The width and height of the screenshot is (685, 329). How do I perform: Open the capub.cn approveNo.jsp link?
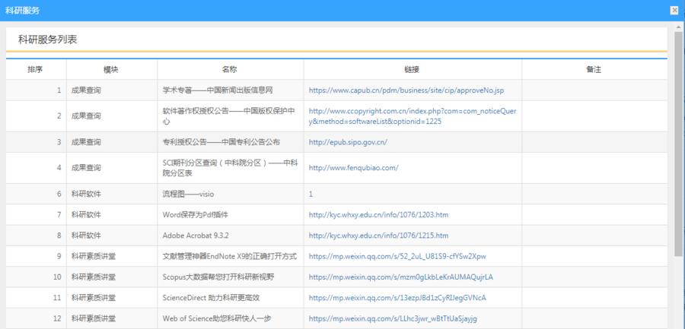click(406, 90)
